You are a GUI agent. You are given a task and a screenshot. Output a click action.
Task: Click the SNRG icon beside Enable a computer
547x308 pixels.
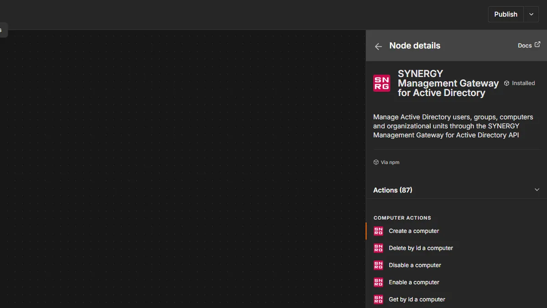coord(378,282)
